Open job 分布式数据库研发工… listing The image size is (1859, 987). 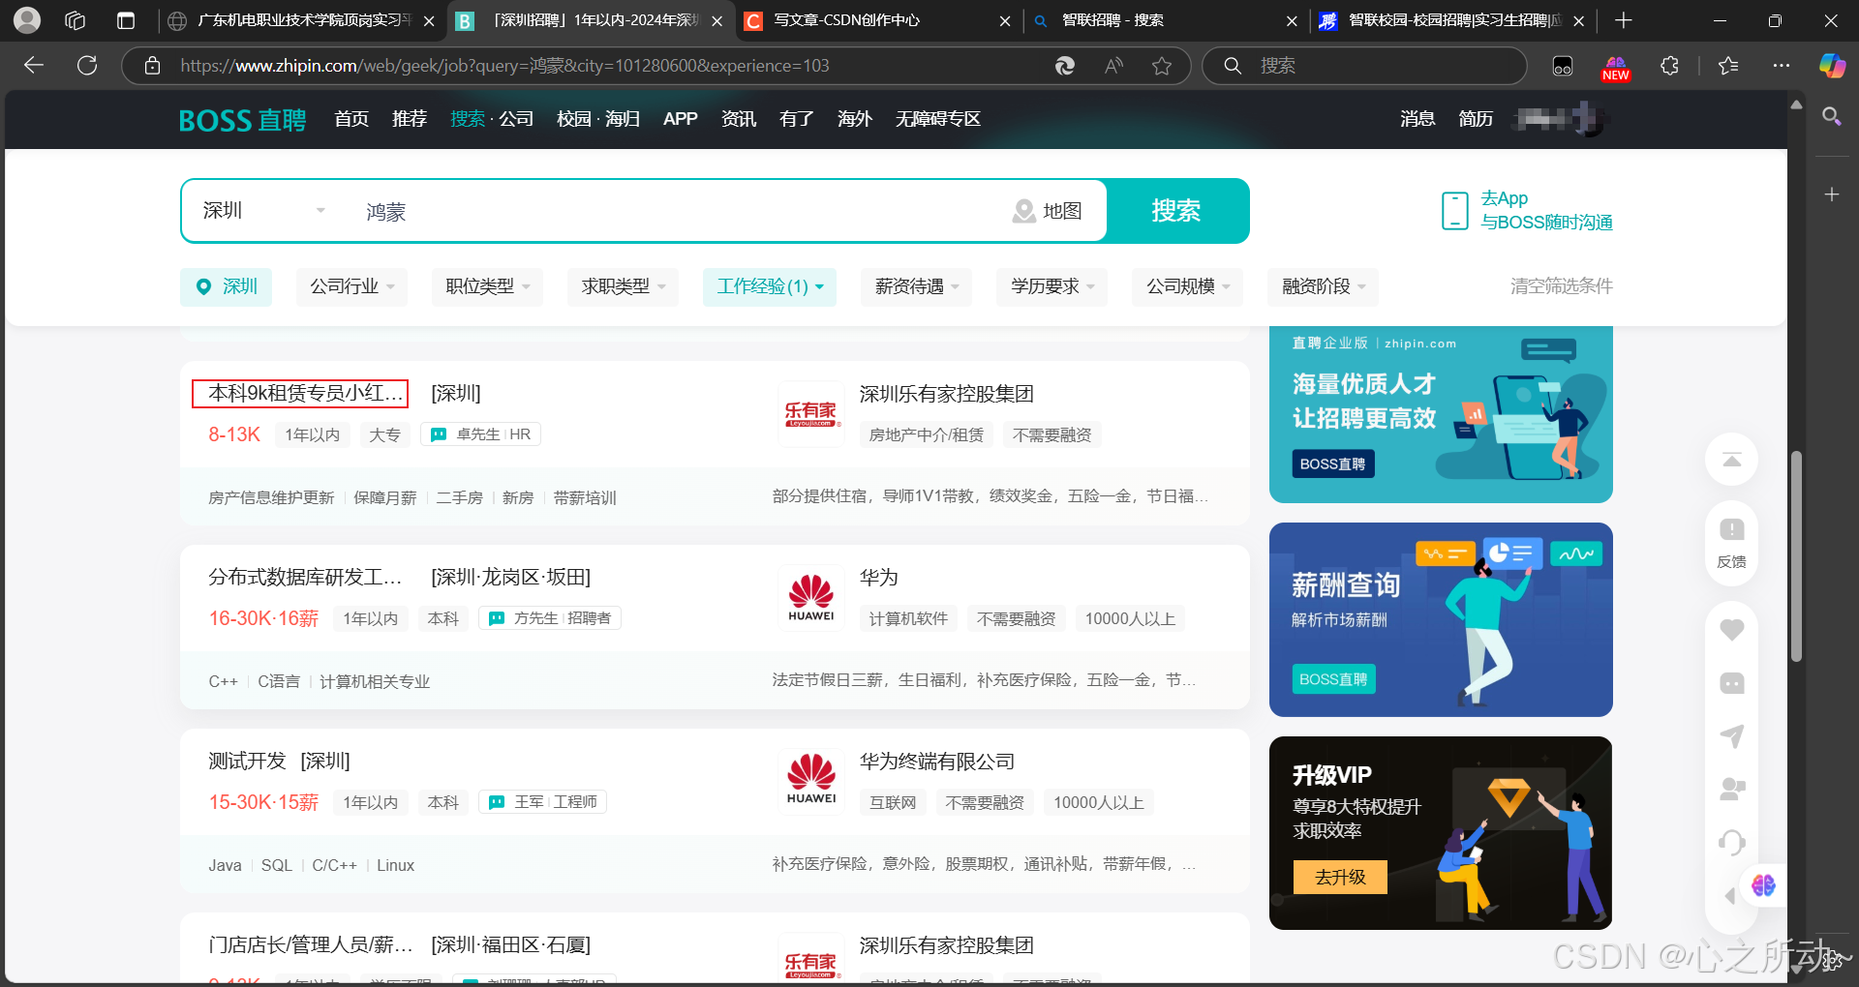point(305,578)
